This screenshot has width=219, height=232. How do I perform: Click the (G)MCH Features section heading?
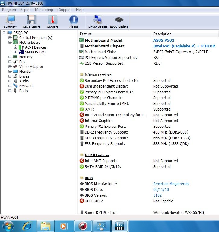pos(98,75)
